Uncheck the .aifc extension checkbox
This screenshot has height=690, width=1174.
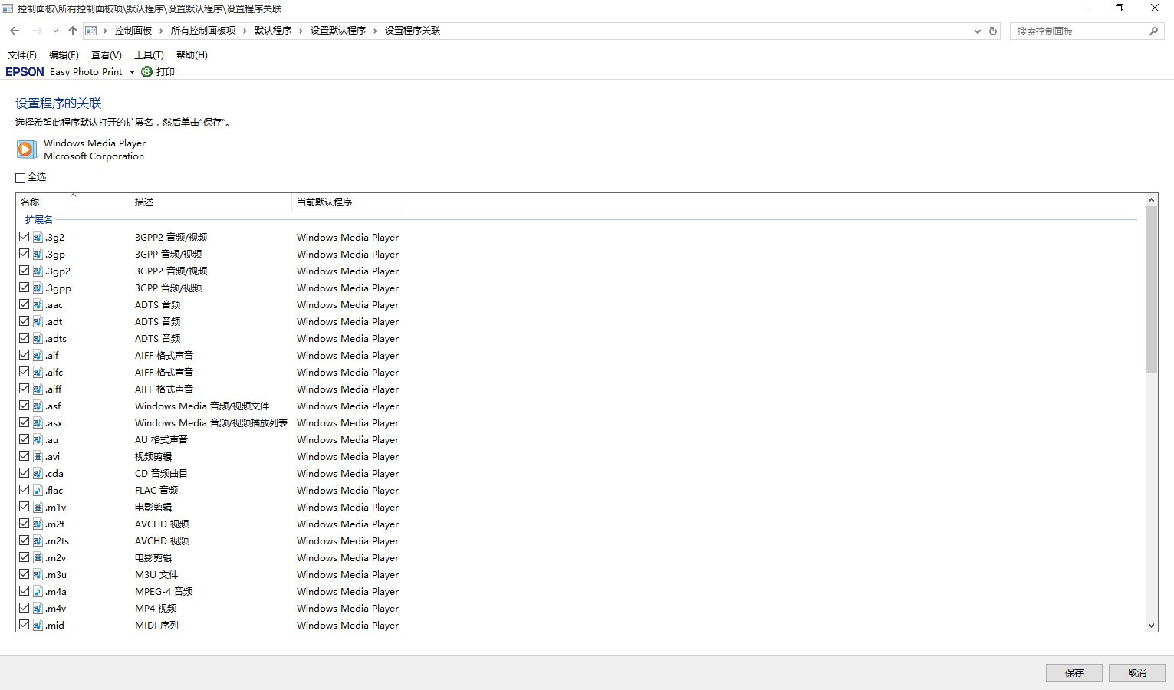[x=25, y=372]
